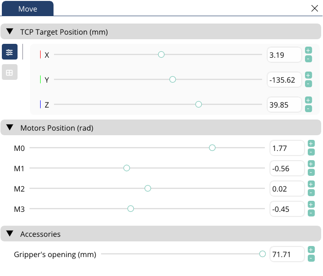The height and width of the screenshot is (276, 323).
Task: Focus the M0 motor value field
Action: click(x=287, y=148)
